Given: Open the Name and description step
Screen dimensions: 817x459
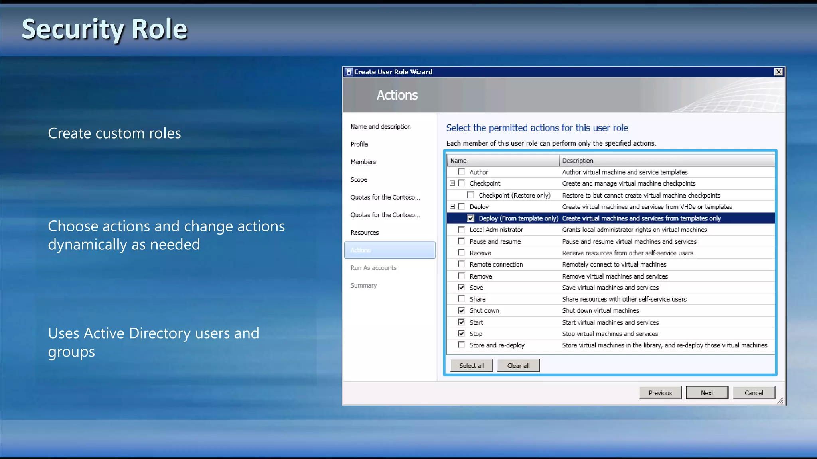Looking at the screenshot, I should (381, 126).
